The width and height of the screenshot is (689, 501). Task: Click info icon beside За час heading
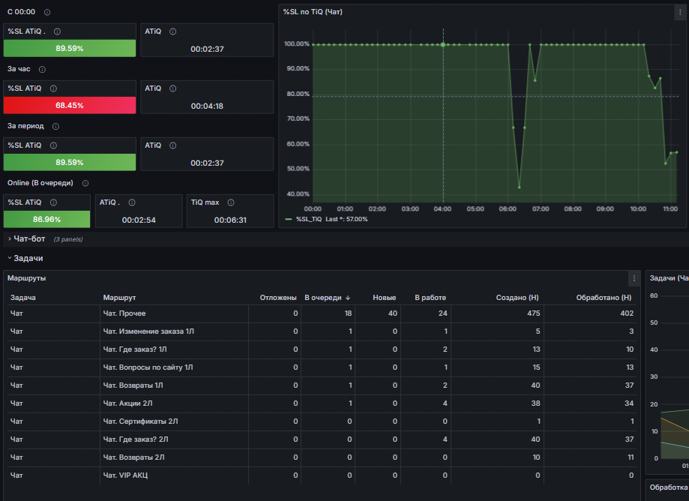click(x=42, y=70)
